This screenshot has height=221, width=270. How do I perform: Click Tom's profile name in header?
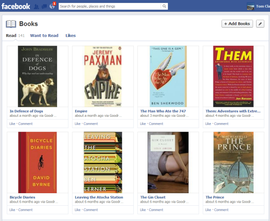click(x=263, y=6)
